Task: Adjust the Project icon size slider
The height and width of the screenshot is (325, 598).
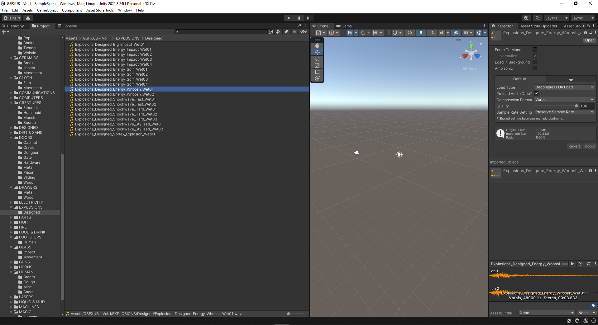Action: (x=289, y=314)
